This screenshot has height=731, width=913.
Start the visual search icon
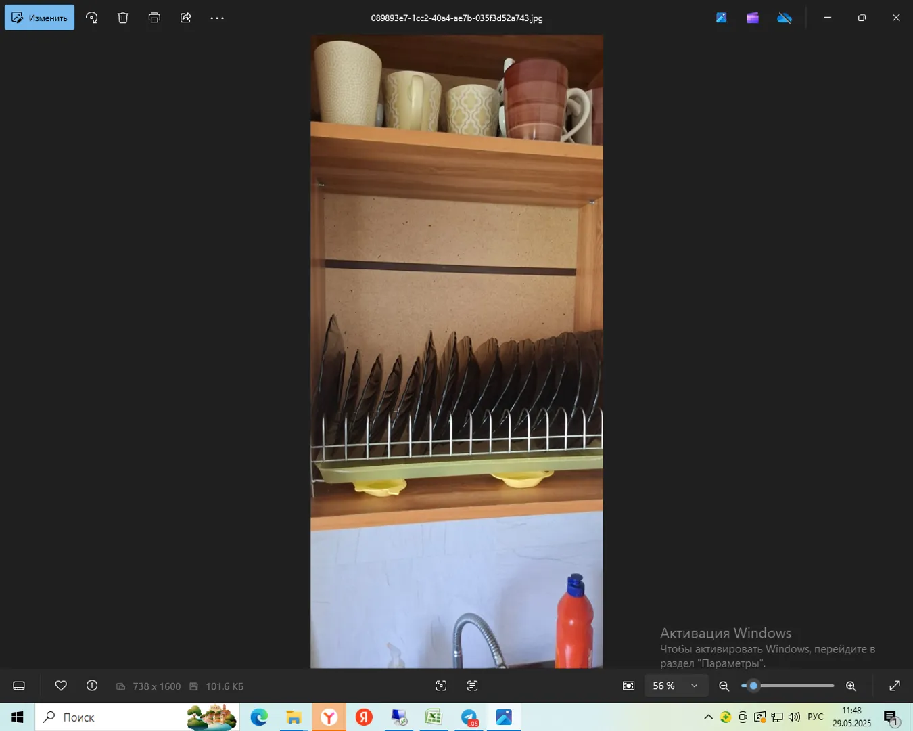[441, 686]
